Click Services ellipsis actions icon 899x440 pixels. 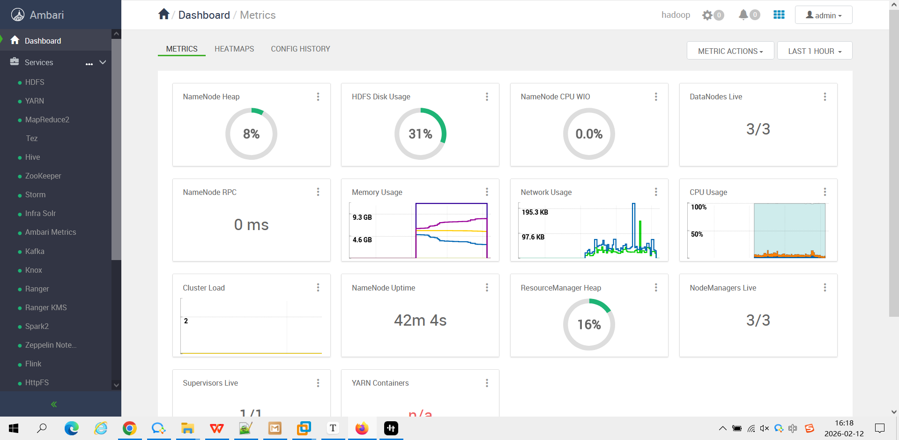click(89, 63)
